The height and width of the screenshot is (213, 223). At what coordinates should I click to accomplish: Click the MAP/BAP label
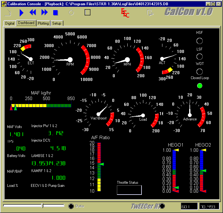pos(15,171)
